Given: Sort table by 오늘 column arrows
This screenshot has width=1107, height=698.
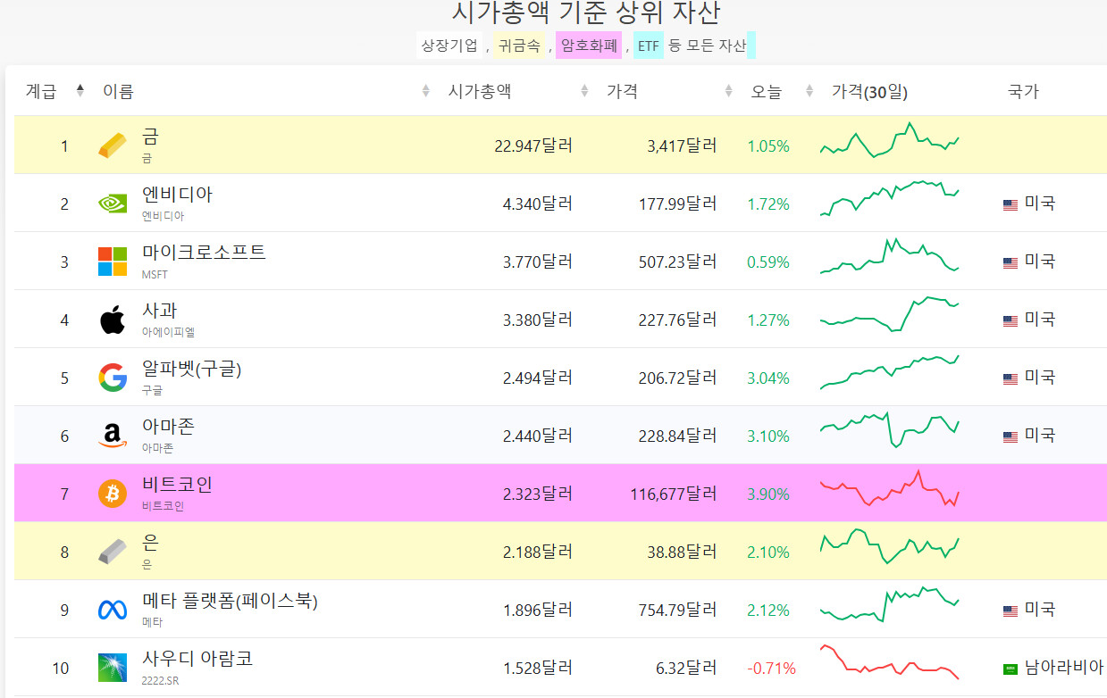Looking at the screenshot, I should coord(809,90).
